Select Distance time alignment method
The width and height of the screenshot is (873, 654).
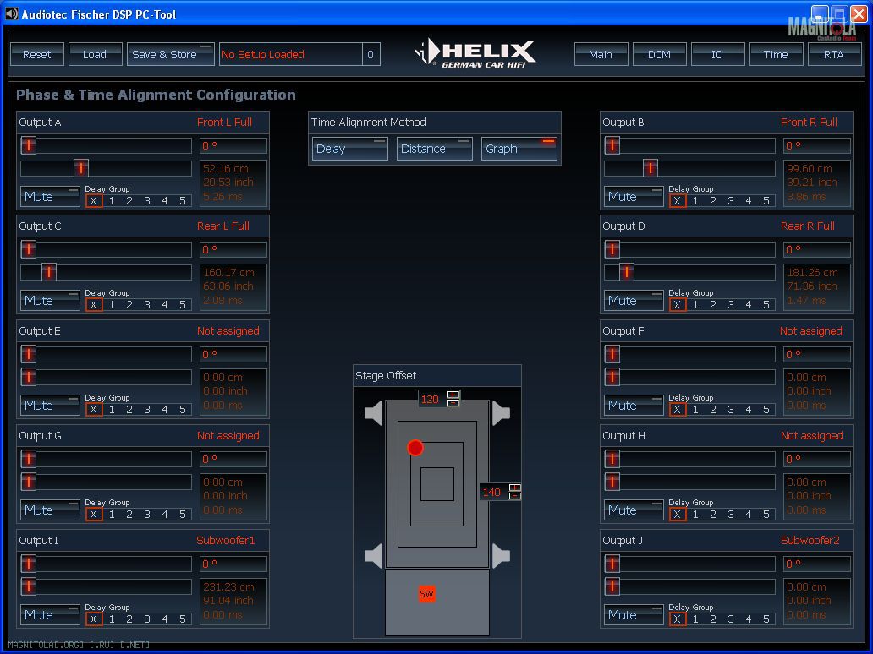coord(434,149)
